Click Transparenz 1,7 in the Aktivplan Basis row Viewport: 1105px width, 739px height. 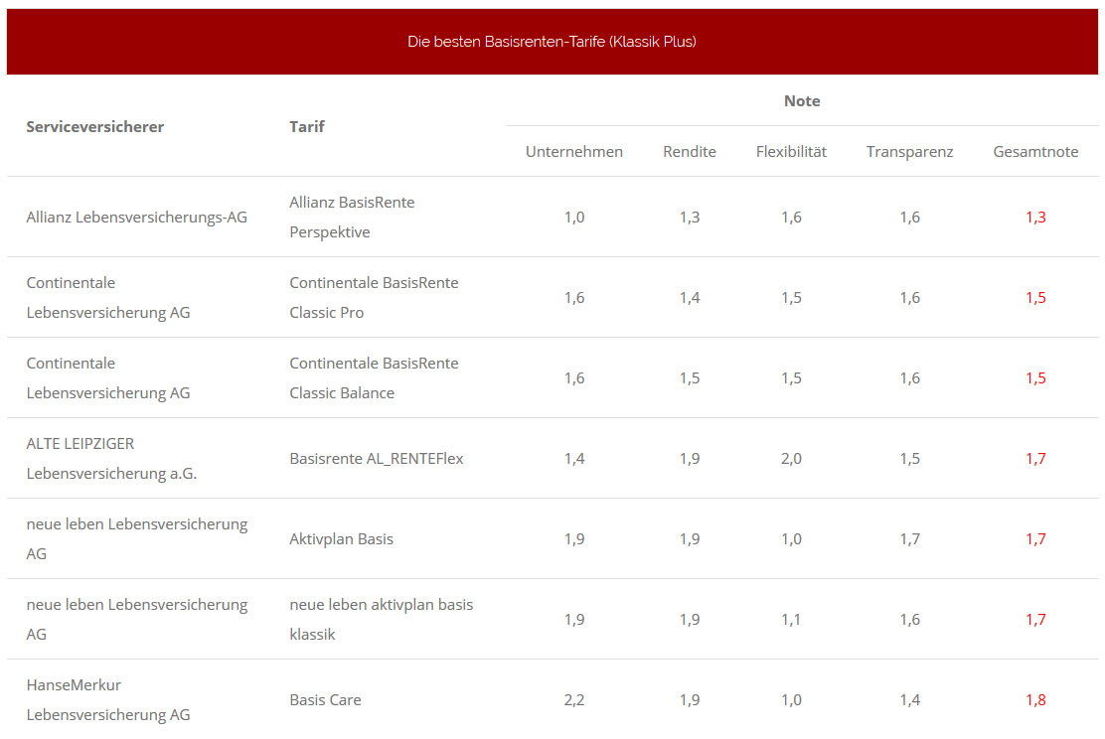click(910, 539)
